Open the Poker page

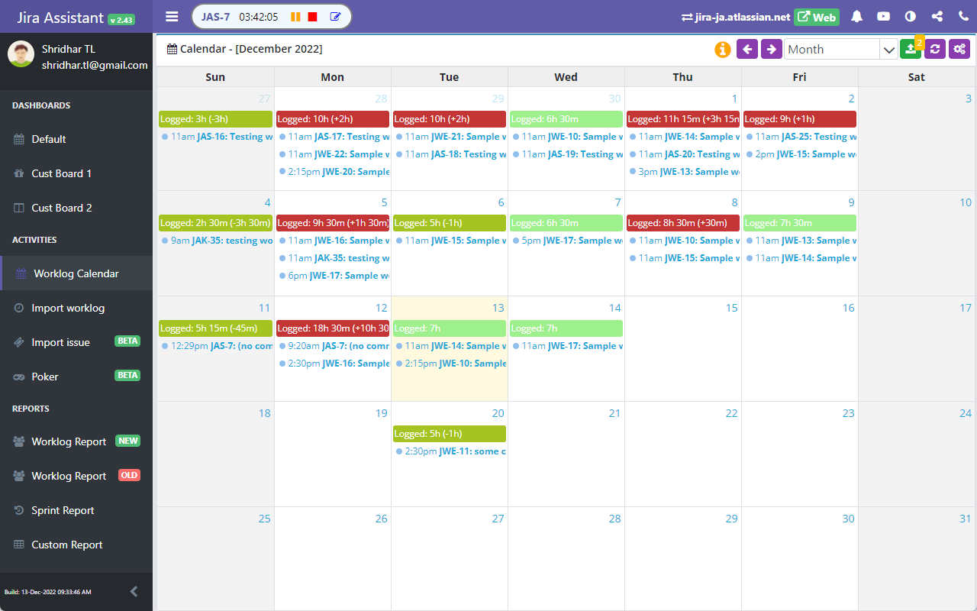tap(76, 377)
